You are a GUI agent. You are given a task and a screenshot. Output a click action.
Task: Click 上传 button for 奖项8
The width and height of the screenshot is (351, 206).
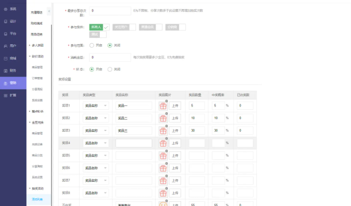[175, 193]
